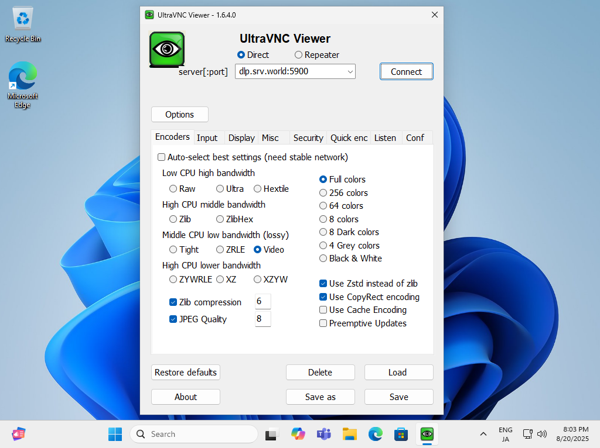This screenshot has width=600, height=448.
Task: Select Direct connection mode
Action: point(253,55)
